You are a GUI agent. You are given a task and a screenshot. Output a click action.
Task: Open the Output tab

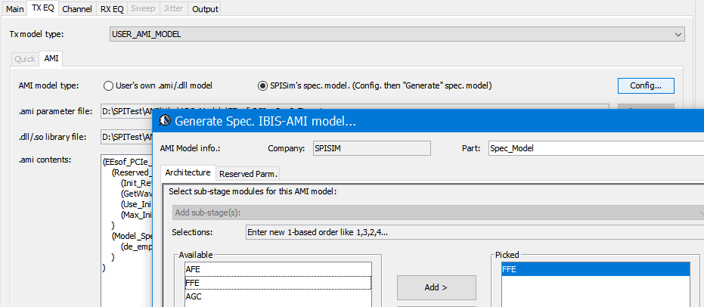(205, 9)
